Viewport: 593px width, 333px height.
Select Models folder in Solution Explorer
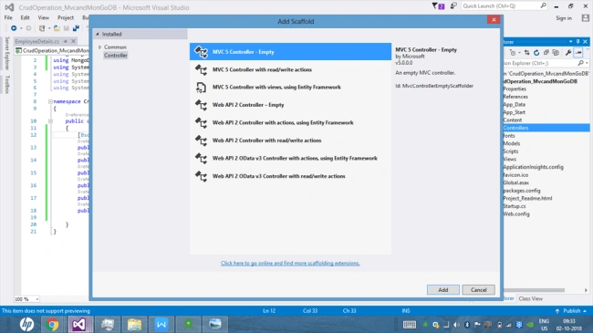pyautogui.click(x=512, y=143)
